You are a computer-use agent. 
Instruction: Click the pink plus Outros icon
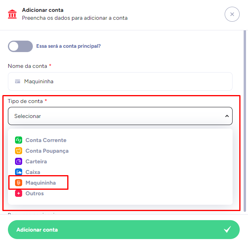(x=18, y=193)
